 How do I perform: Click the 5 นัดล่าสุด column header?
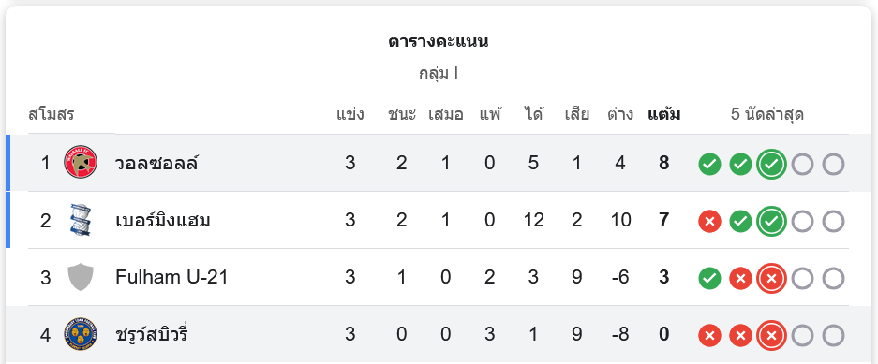pyautogui.click(x=767, y=114)
